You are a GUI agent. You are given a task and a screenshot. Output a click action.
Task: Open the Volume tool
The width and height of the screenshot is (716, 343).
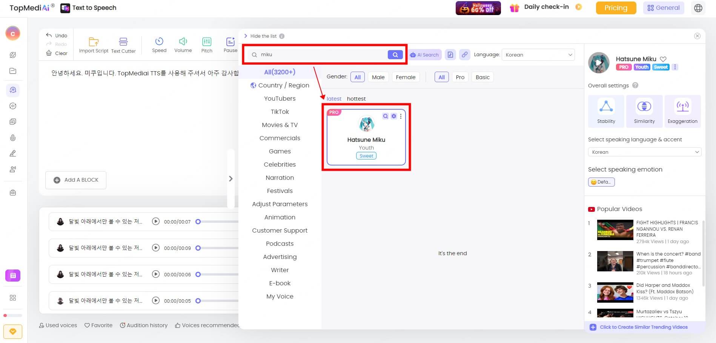(x=183, y=45)
